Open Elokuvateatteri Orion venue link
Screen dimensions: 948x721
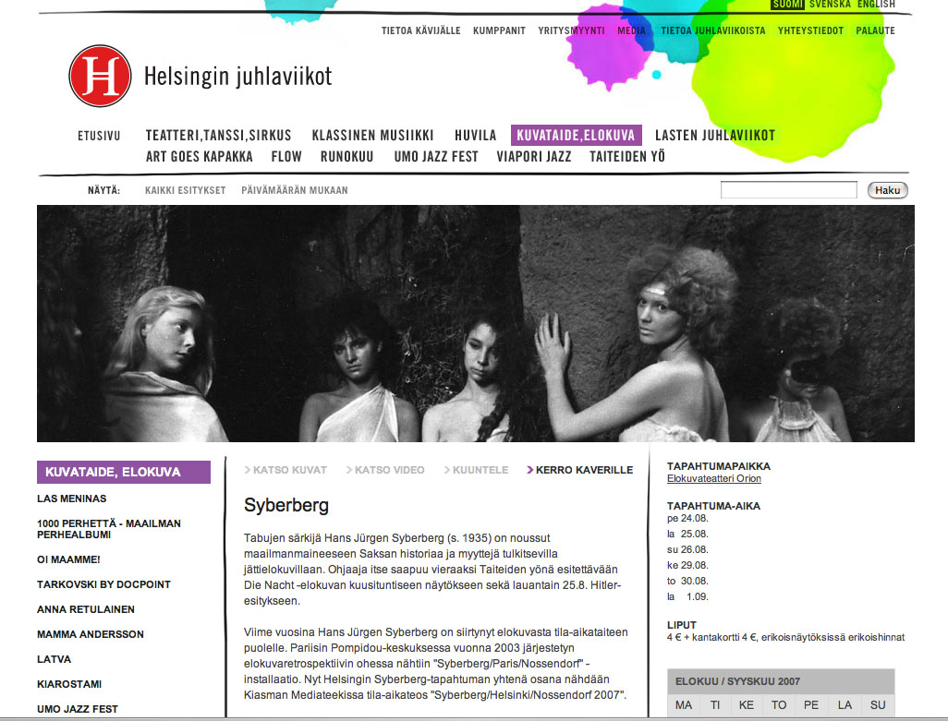click(x=713, y=479)
